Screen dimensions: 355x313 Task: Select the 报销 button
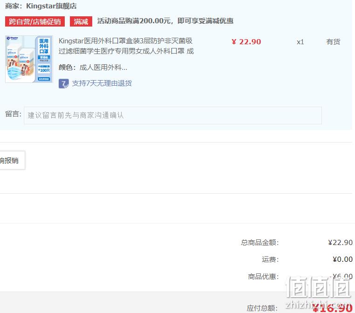coord(12,160)
